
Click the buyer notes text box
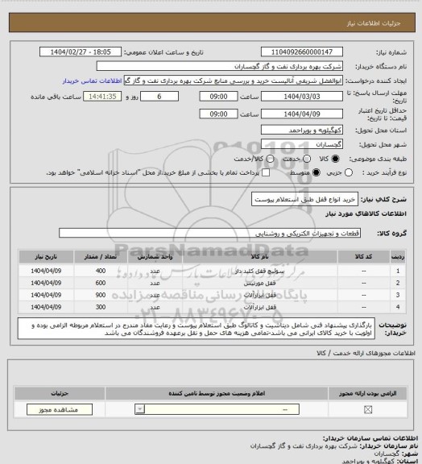pos(197,329)
